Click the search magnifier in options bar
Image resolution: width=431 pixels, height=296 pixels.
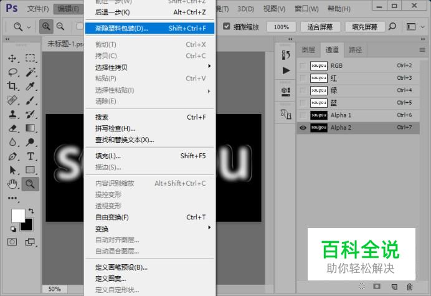click(392, 26)
